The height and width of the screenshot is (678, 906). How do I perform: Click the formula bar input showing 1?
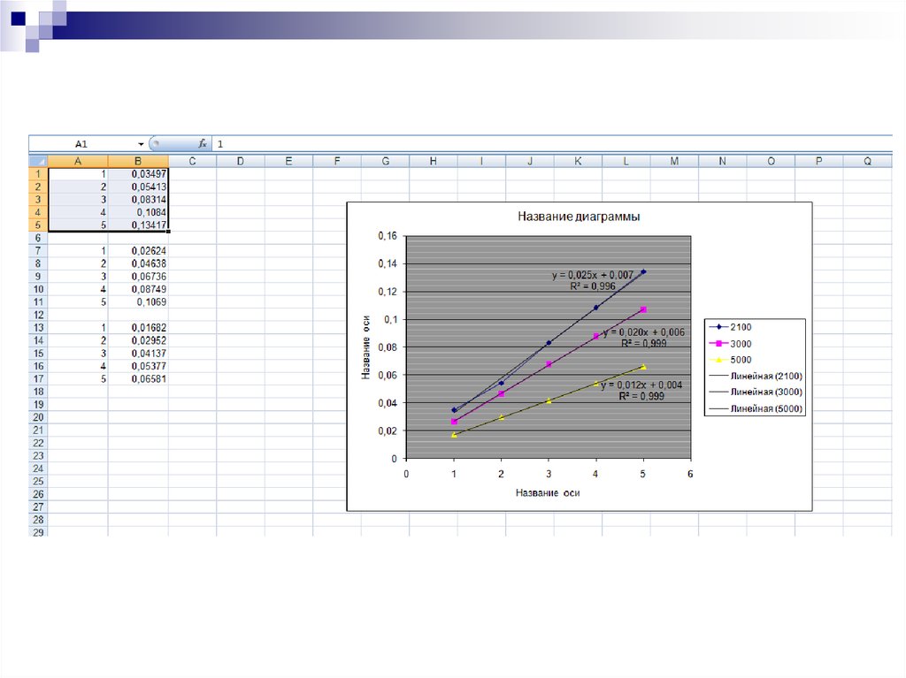(531, 143)
